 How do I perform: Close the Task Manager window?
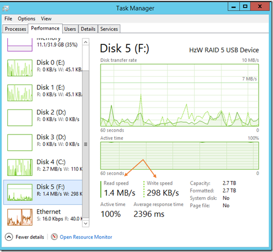click(260, 7)
